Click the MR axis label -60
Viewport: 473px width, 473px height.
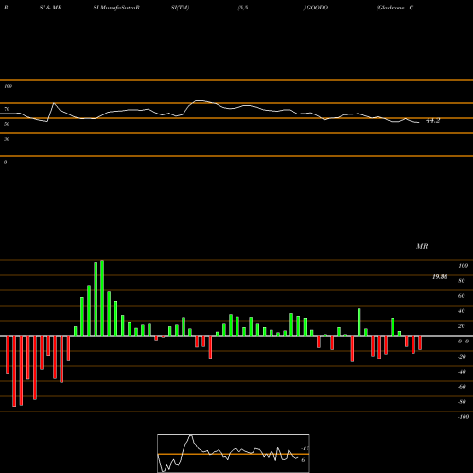tap(462, 387)
